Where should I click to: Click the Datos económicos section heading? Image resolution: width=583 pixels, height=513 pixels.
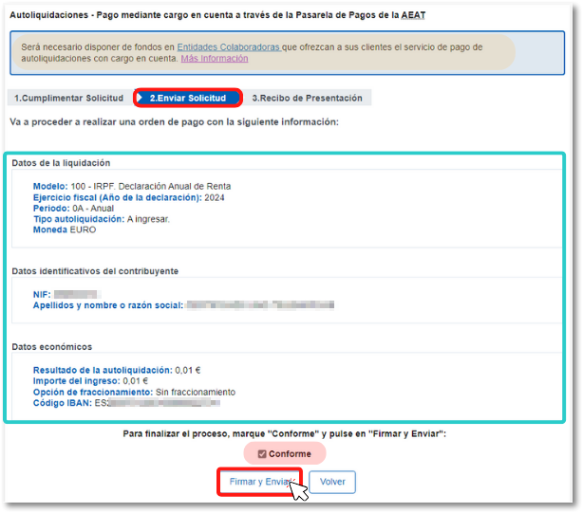[52, 347]
